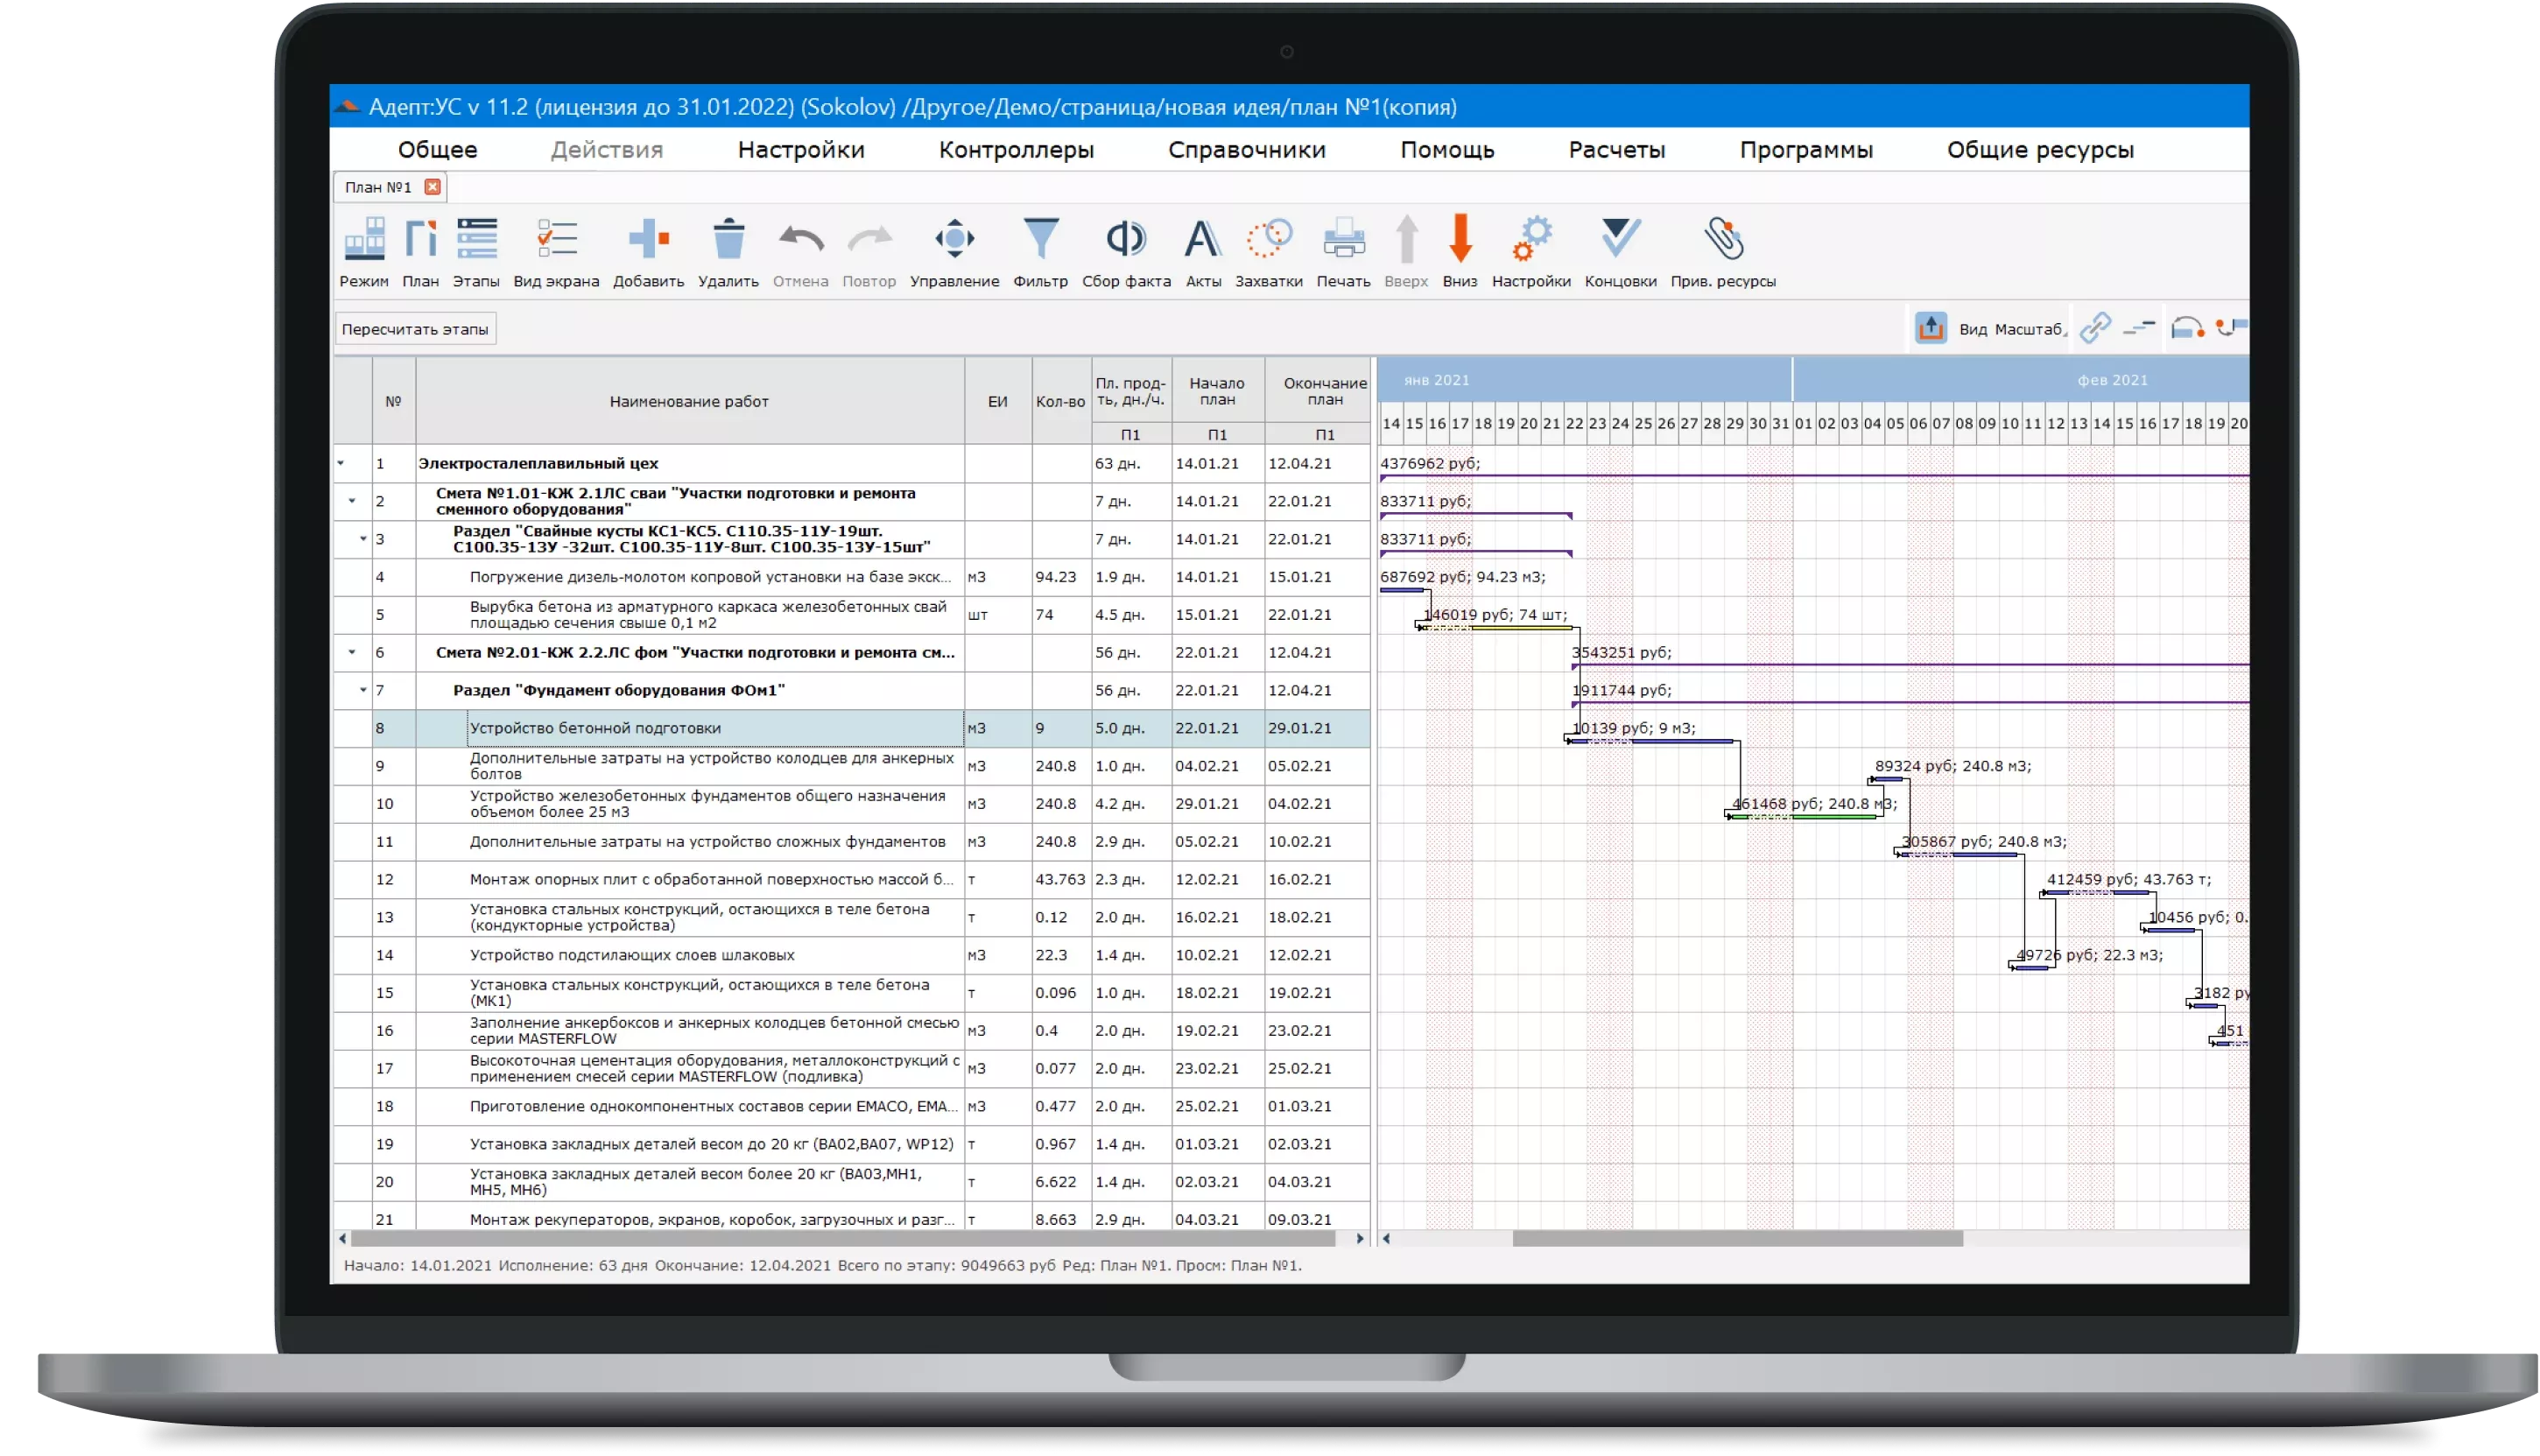
Task: Click the export icon left of Вид
Action: click(x=1930, y=328)
